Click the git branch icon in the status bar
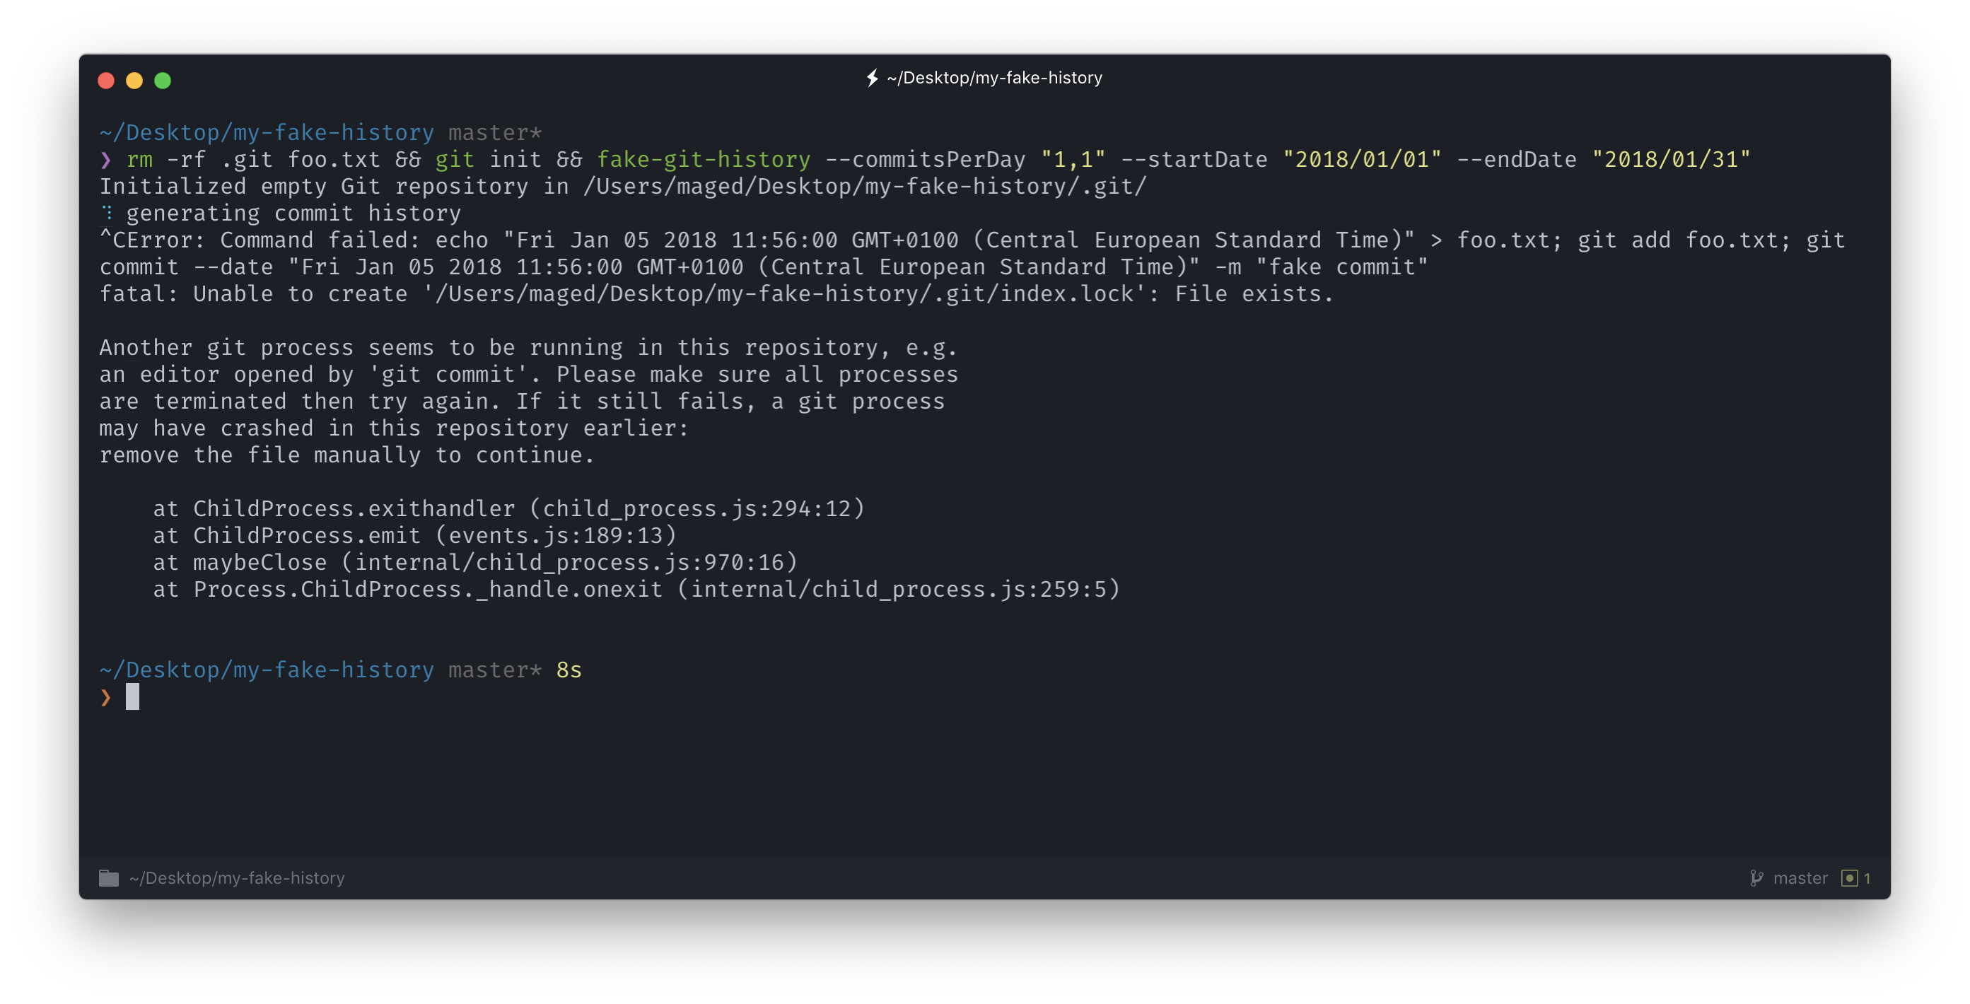The width and height of the screenshot is (1970, 1004). [x=1756, y=878]
